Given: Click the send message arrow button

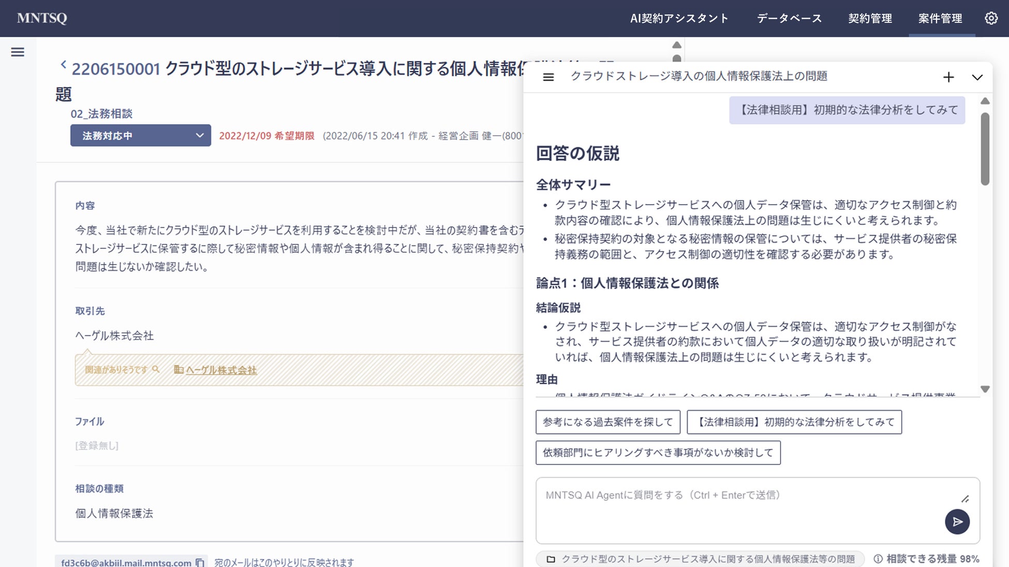Looking at the screenshot, I should [x=957, y=522].
